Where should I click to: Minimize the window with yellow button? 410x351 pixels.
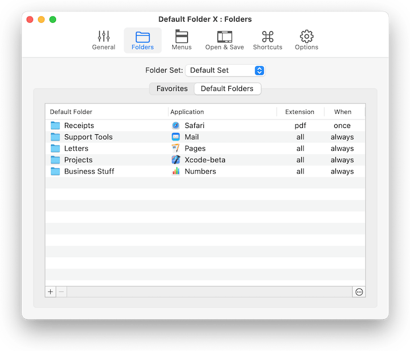42,19
